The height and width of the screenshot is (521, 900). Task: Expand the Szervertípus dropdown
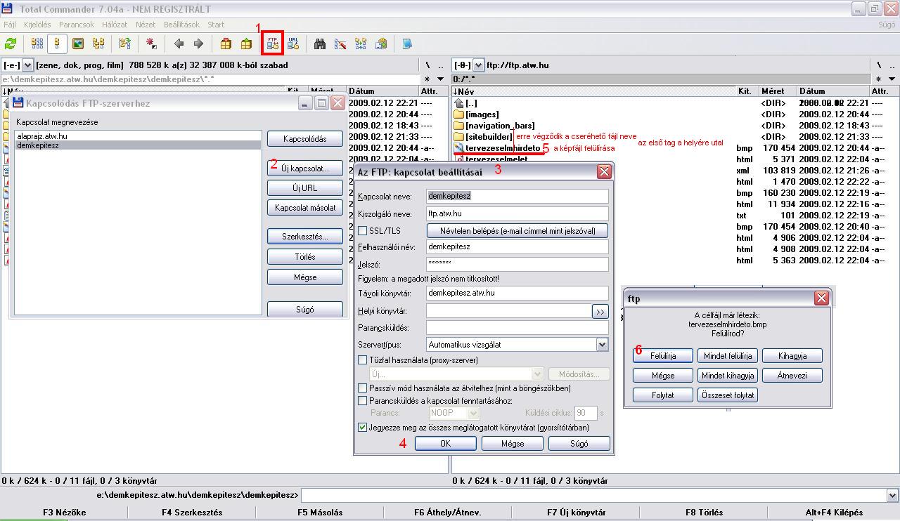pos(602,345)
